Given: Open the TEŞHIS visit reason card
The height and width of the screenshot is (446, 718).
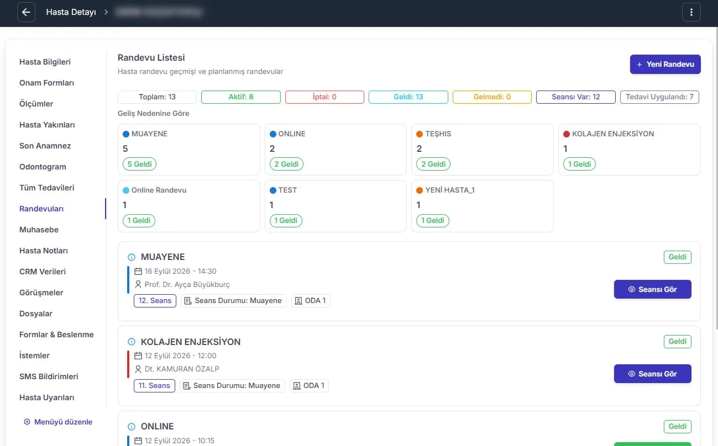Looking at the screenshot, I should click(x=483, y=150).
